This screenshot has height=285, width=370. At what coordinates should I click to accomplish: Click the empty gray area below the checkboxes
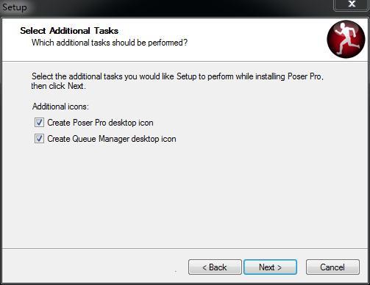pyautogui.click(x=184, y=196)
